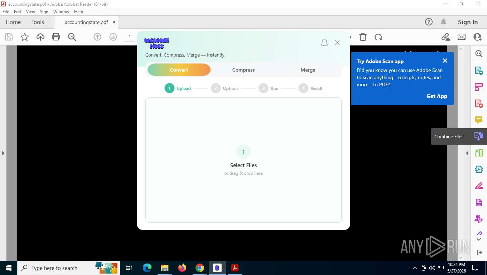Viewport: 487px width, 275px height.
Task: Select the Convert mode tab
Action: (x=179, y=70)
